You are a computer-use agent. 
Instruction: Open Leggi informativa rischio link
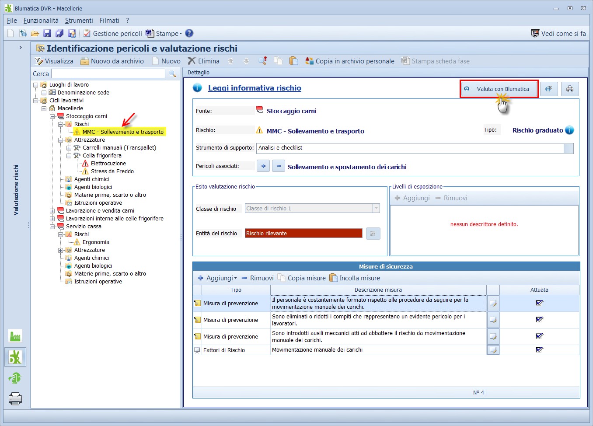click(255, 88)
